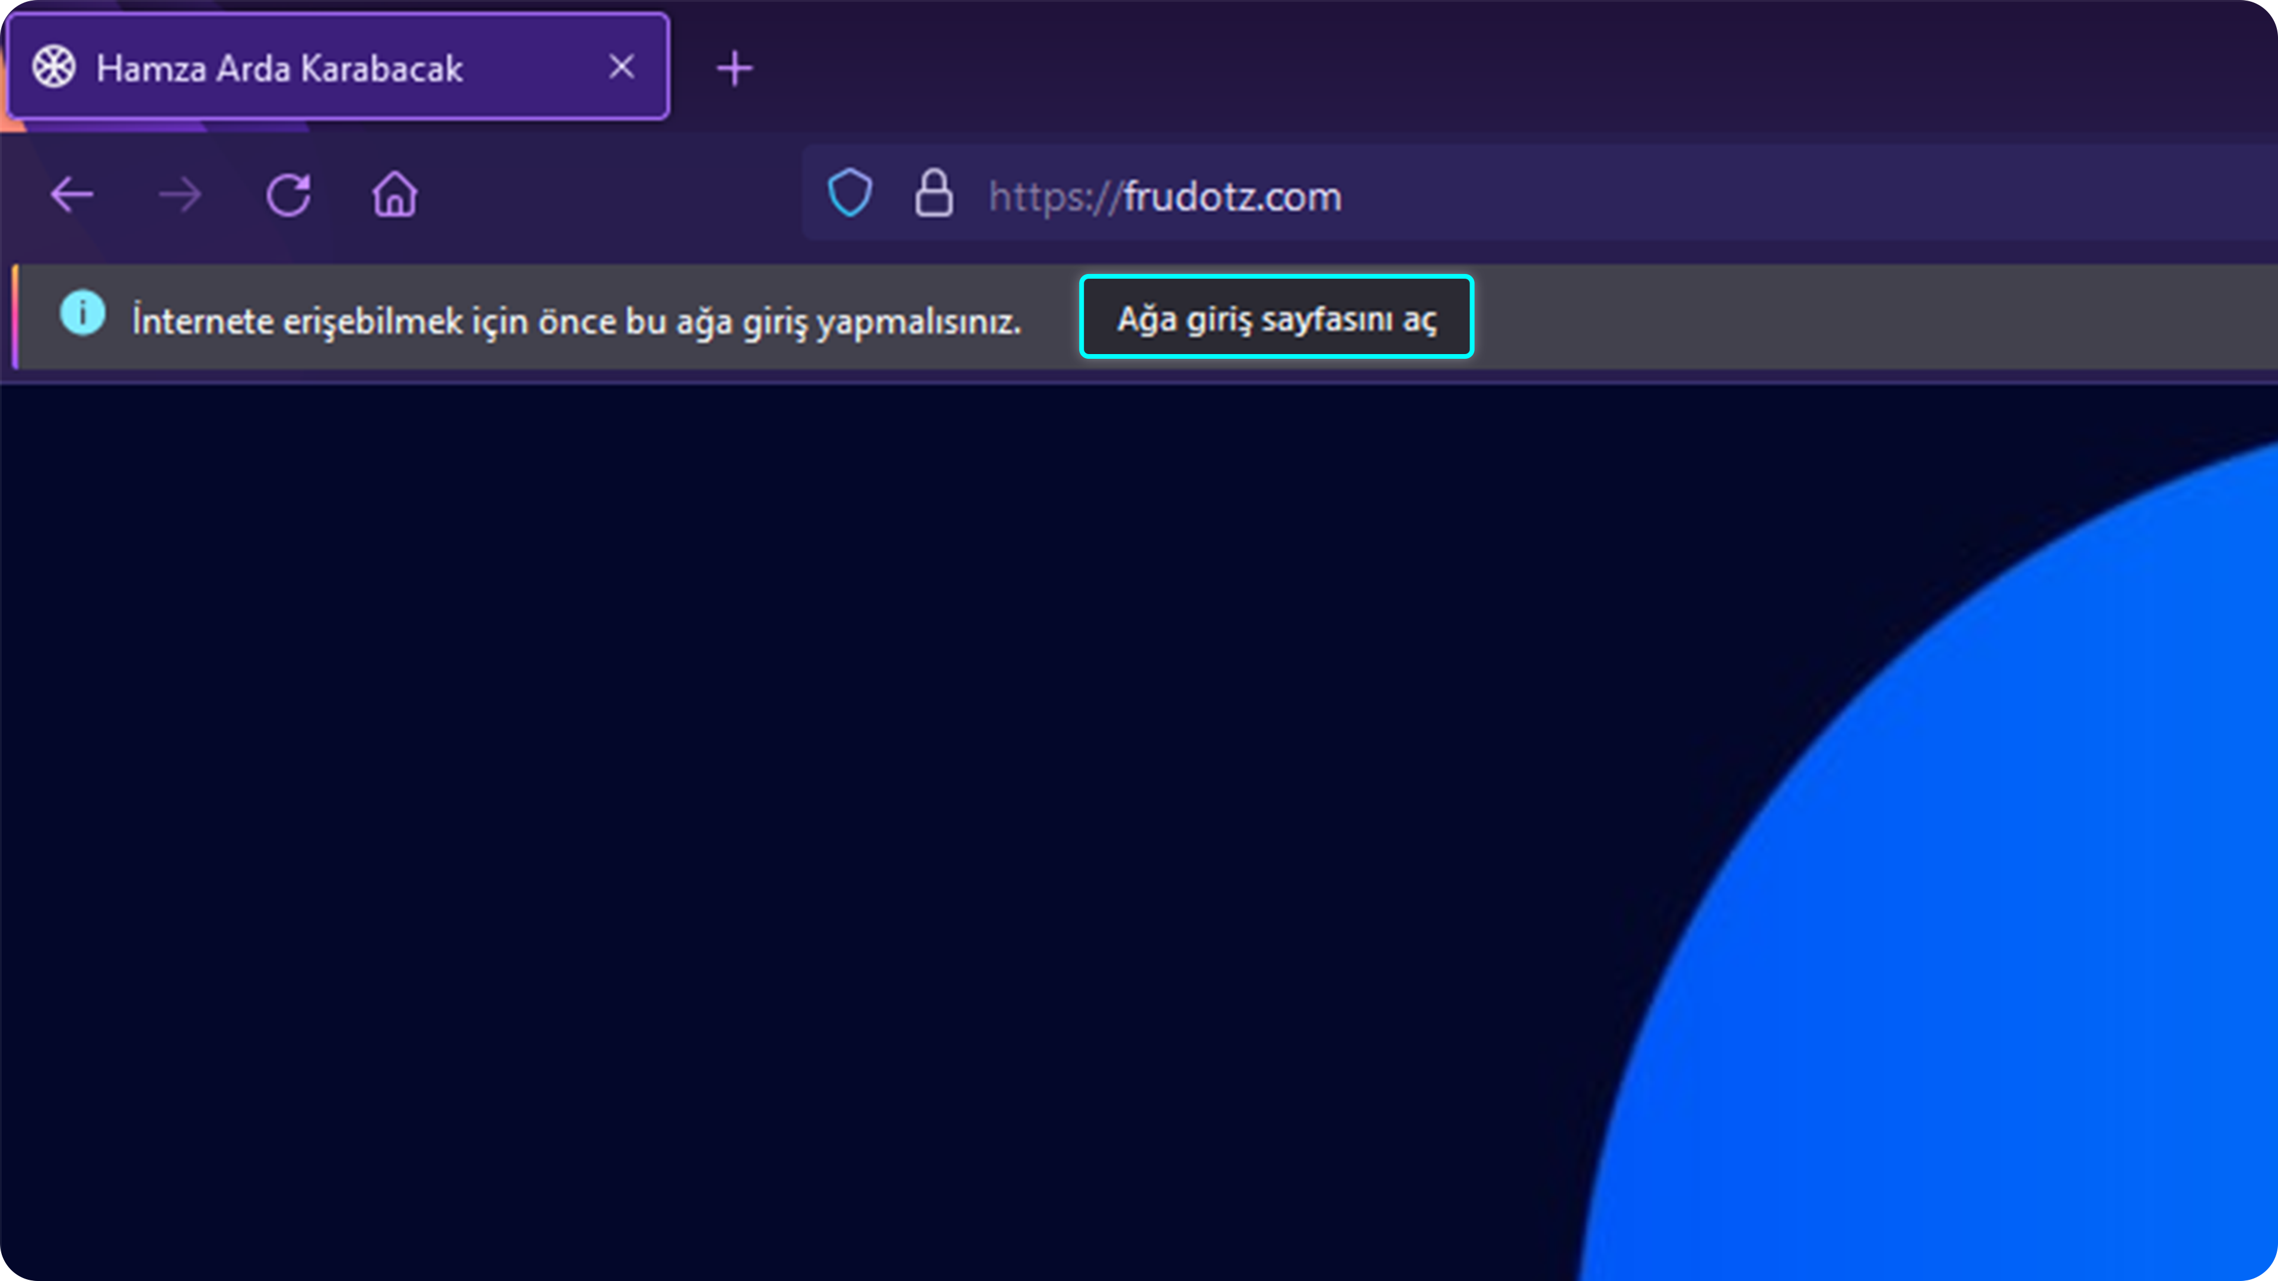The height and width of the screenshot is (1281, 2278).
Task: Go back using the back arrow
Action: (x=72, y=195)
